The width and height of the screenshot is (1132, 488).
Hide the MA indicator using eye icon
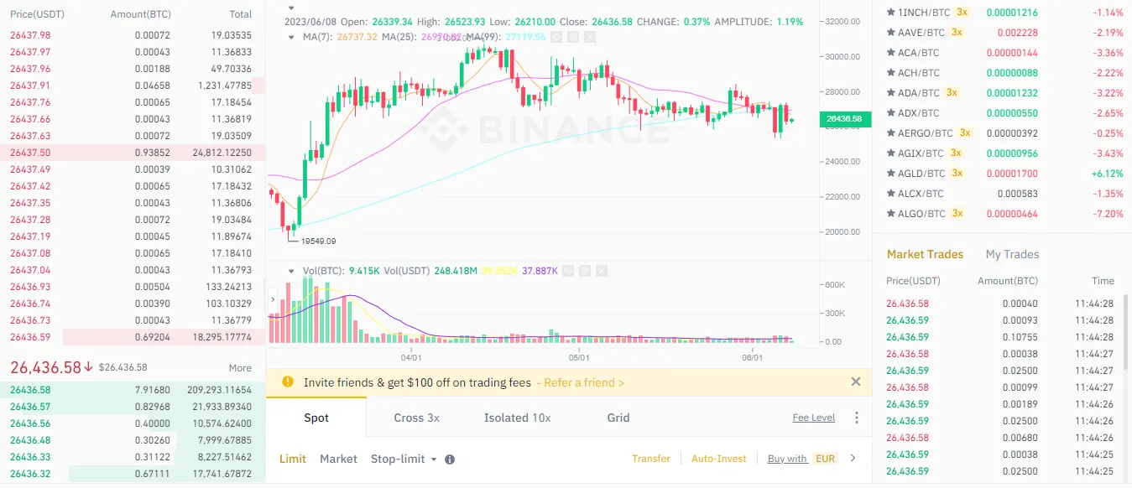pyautogui.click(x=557, y=37)
